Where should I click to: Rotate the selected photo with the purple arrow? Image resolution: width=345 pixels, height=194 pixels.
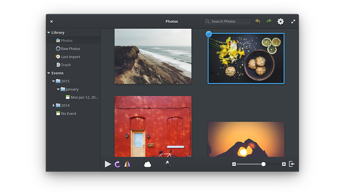117,164
